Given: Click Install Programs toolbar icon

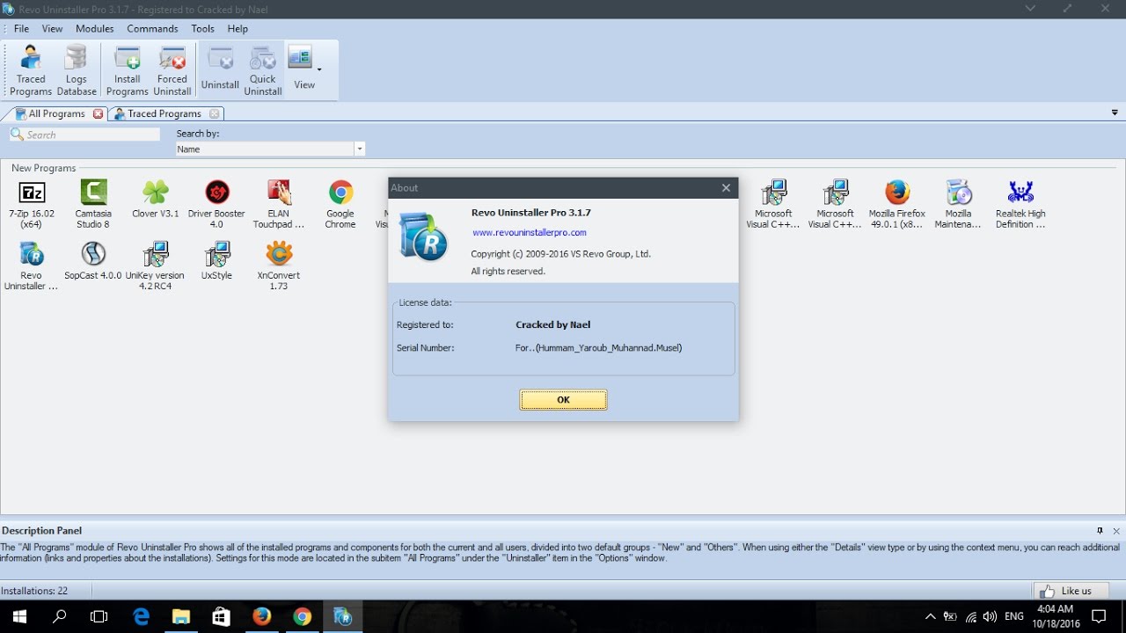Looking at the screenshot, I should click(x=128, y=71).
